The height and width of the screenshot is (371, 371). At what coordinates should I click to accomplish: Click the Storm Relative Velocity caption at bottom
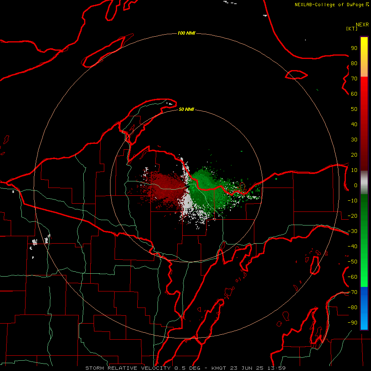click(185, 368)
